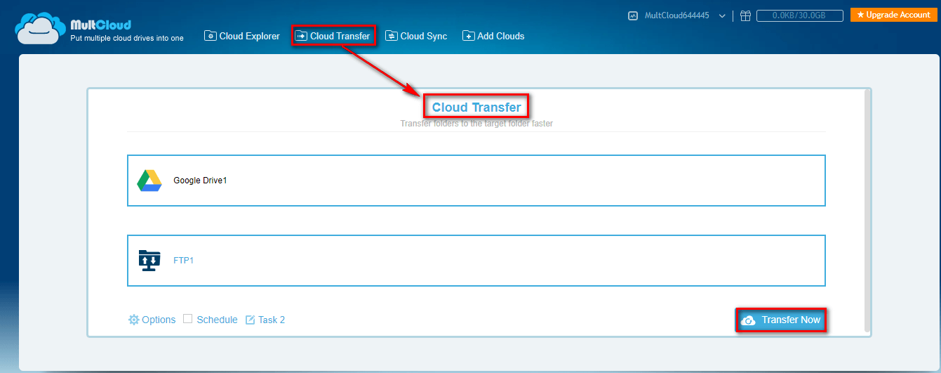This screenshot has height=373, width=941.
Task: Click the Options gear icon
Action: 133,320
